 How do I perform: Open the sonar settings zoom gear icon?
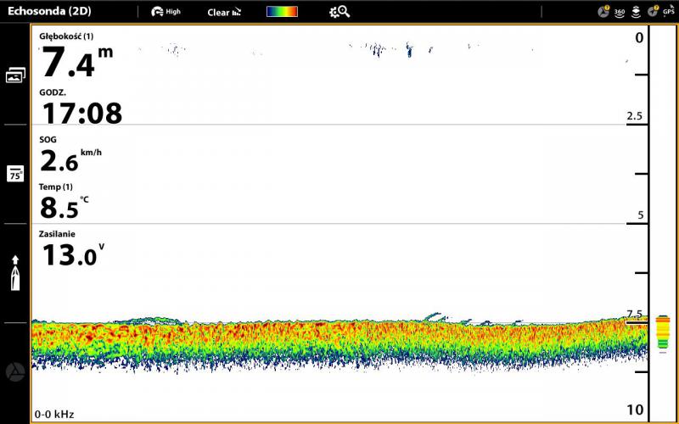click(x=339, y=12)
